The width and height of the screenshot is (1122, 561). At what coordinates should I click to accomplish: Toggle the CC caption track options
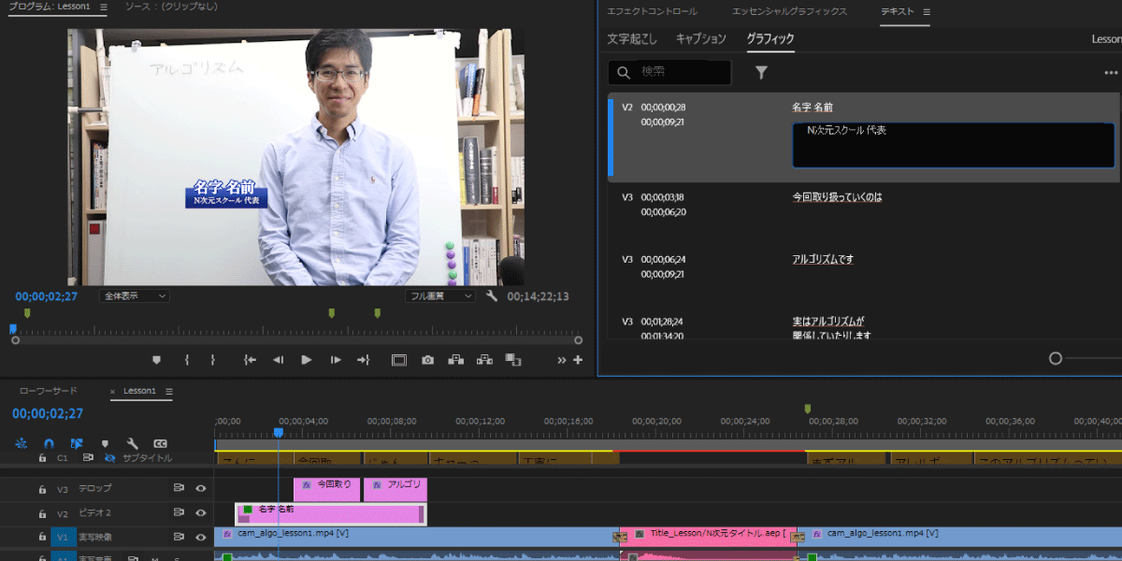point(160,443)
